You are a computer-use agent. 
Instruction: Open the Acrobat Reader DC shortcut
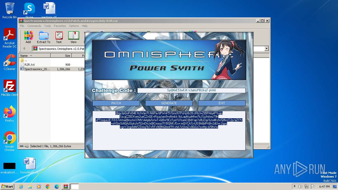point(10,38)
